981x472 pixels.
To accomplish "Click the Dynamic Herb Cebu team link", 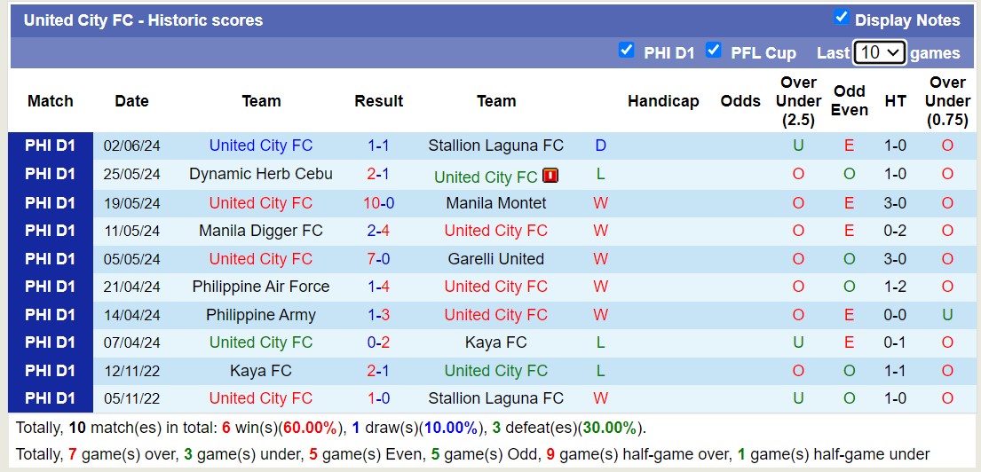I will (x=261, y=174).
